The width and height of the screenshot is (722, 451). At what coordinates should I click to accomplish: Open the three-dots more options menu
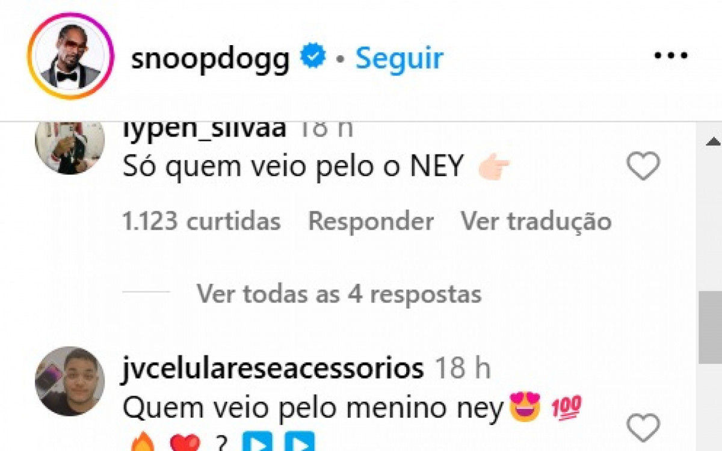[x=671, y=57]
